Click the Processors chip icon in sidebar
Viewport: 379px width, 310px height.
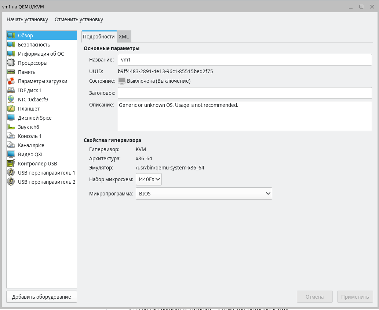point(11,63)
